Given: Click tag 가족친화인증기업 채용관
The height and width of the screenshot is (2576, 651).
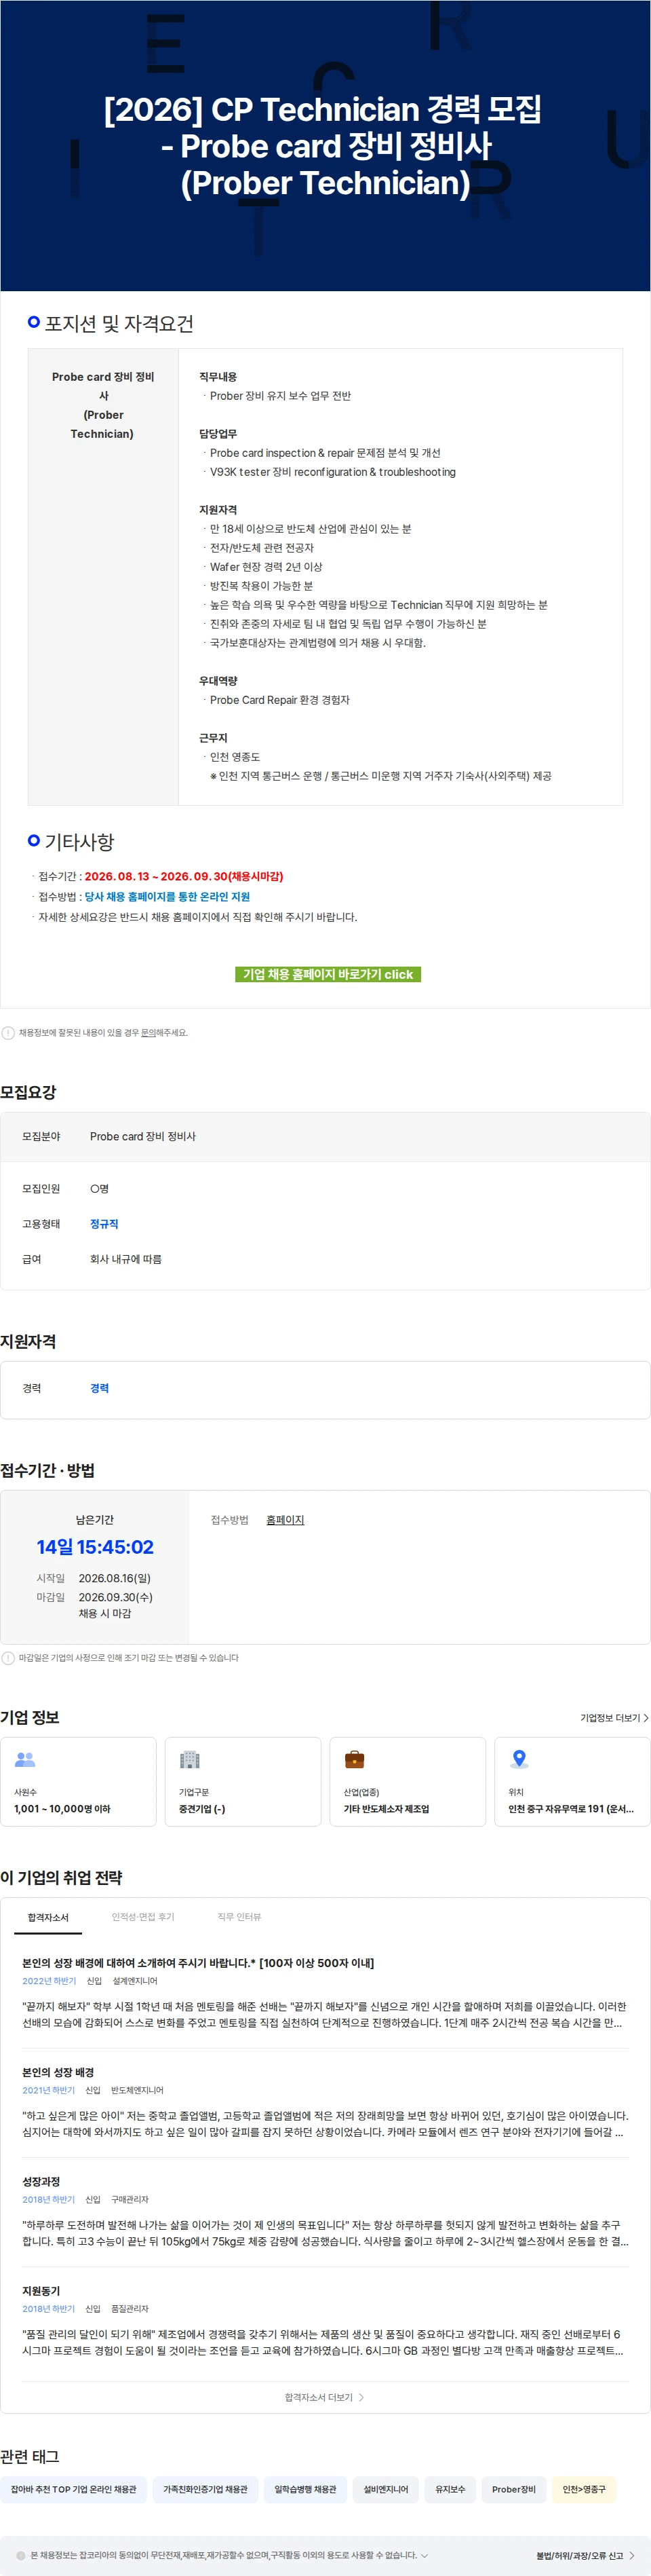Looking at the screenshot, I should click(205, 2489).
